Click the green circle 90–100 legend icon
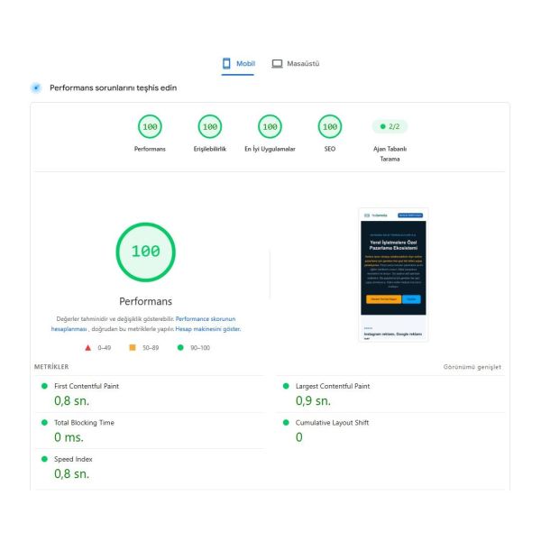This screenshot has width=541, height=541. tap(180, 347)
